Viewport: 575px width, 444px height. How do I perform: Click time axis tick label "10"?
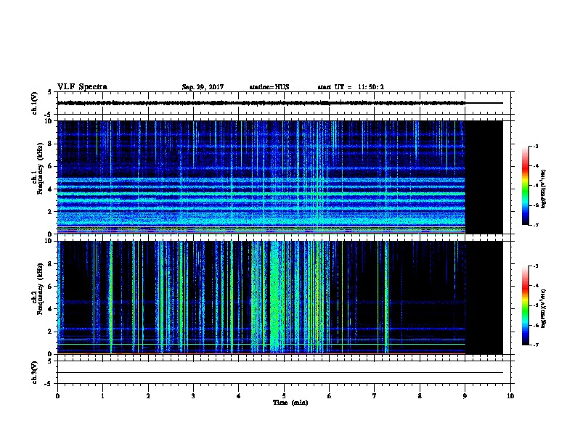click(x=510, y=396)
